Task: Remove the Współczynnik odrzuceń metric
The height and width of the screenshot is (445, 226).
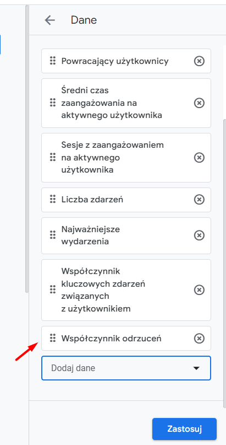Action: (x=199, y=338)
